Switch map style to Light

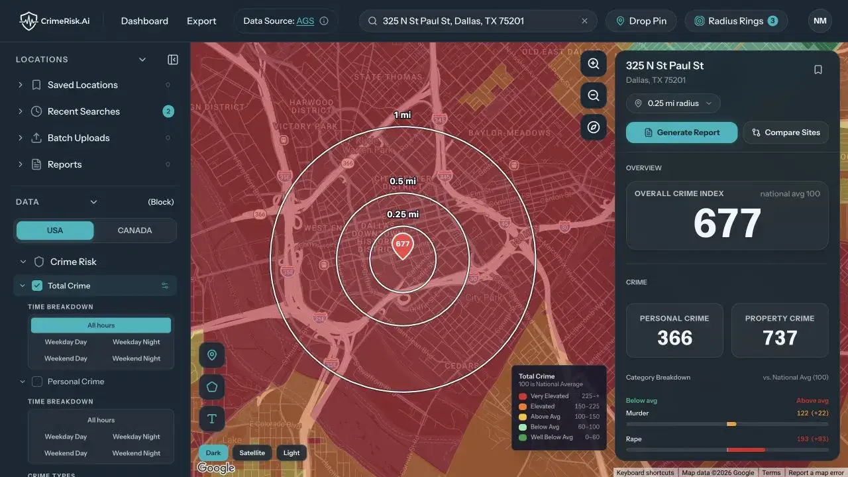click(x=291, y=453)
